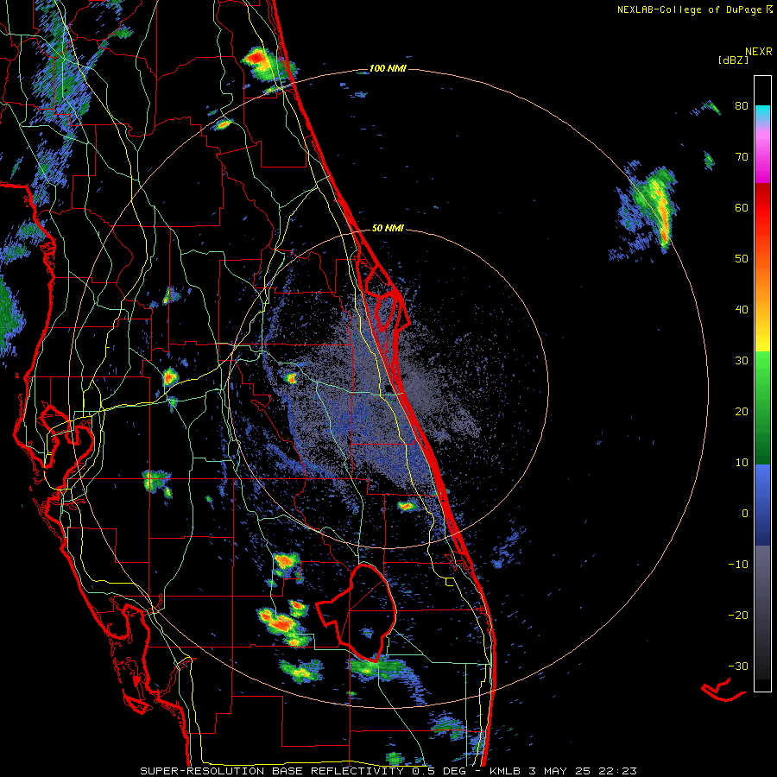
Task: Click the 3 MAY 25 date text
Action: click(559, 771)
